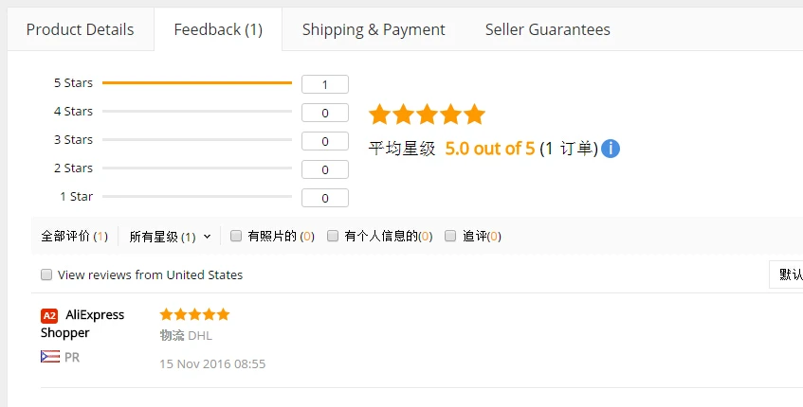803x407 pixels.
Task: Click the large five-star average rating
Action: tap(427, 115)
